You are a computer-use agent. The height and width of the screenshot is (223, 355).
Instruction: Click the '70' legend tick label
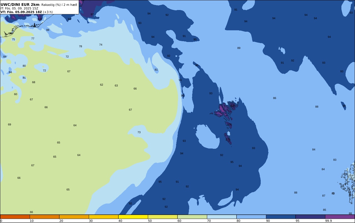tap(209, 221)
